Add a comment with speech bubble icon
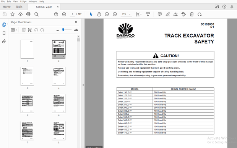This screenshot has height=148, width=237. [x=160, y=14]
